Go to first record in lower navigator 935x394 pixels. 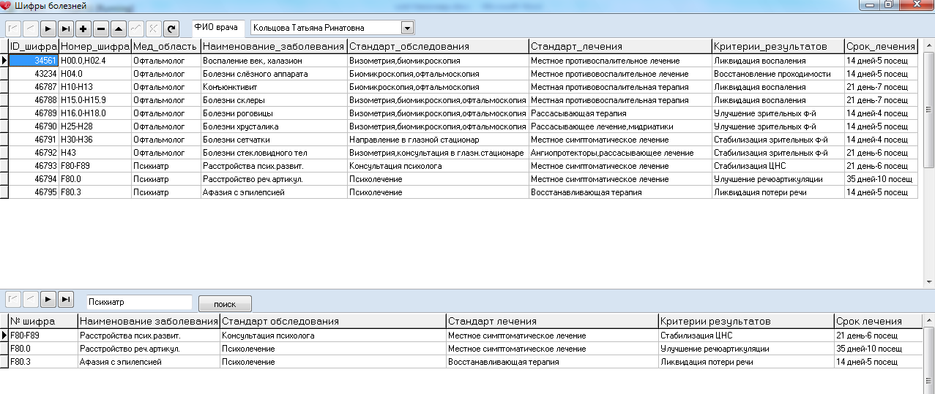click(13, 299)
